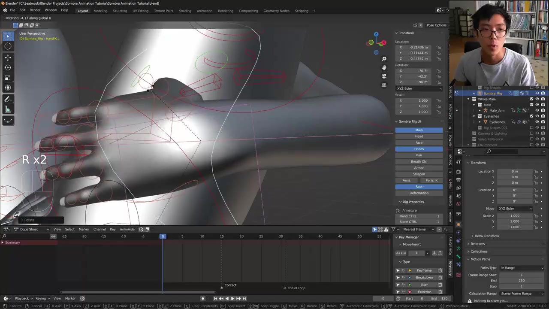This screenshot has height=309, width=549.
Task: Choose the Annotate pencil tool
Action: (x=8, y=99)
